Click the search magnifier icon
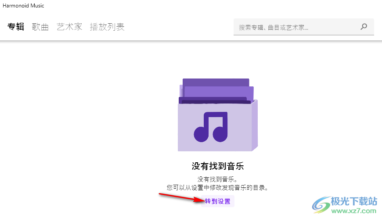382x218 pixels. coord(364,26)
